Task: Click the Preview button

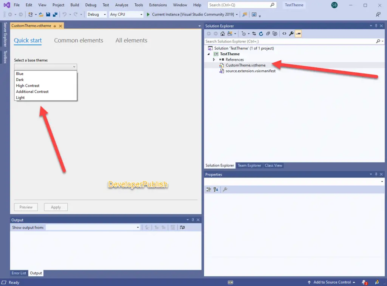Action: coord(26,207)
